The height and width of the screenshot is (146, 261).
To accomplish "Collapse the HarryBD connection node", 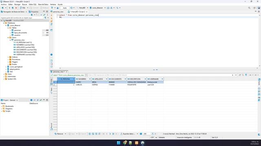I will [x=2, y=21].
